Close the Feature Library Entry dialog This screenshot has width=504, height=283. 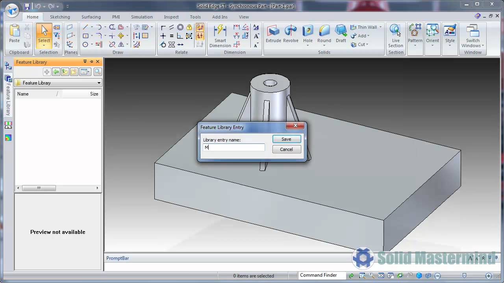point(295,126)
